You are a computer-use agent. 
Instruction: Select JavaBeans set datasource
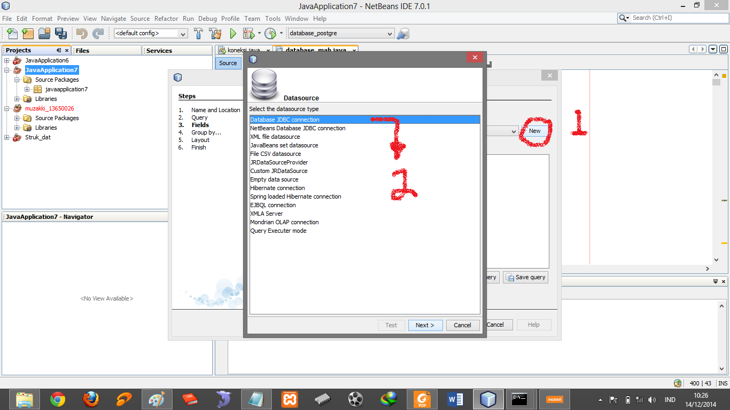364,145
